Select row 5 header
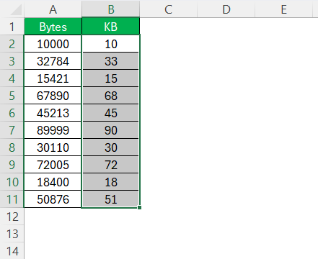318x259 pixels. pyautogui.click(x=12, y=96)
